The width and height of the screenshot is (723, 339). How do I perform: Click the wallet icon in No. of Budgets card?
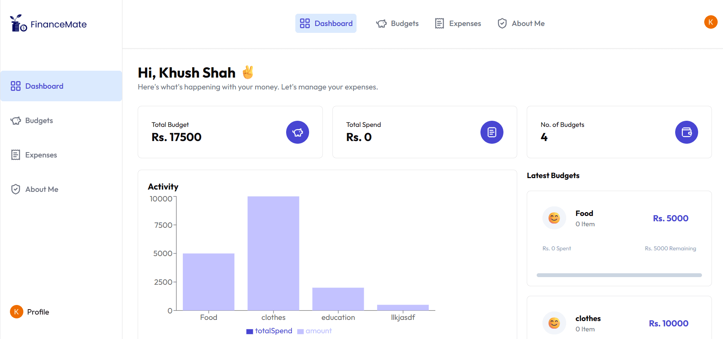(686, 132)
